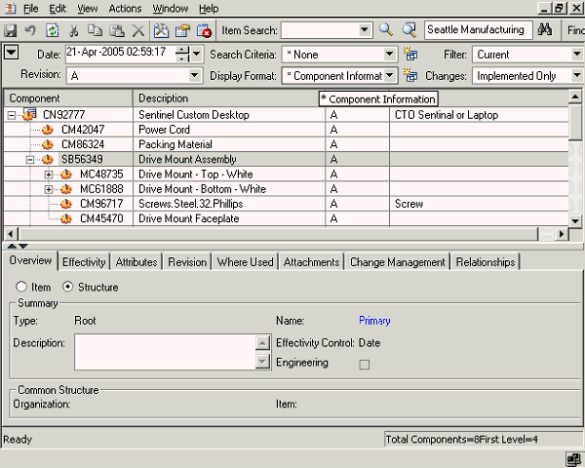Open the Edit menu
Image resolution: width=585 pixels, height=468 pixels.
pyautogui.click(x=58, y=8)
